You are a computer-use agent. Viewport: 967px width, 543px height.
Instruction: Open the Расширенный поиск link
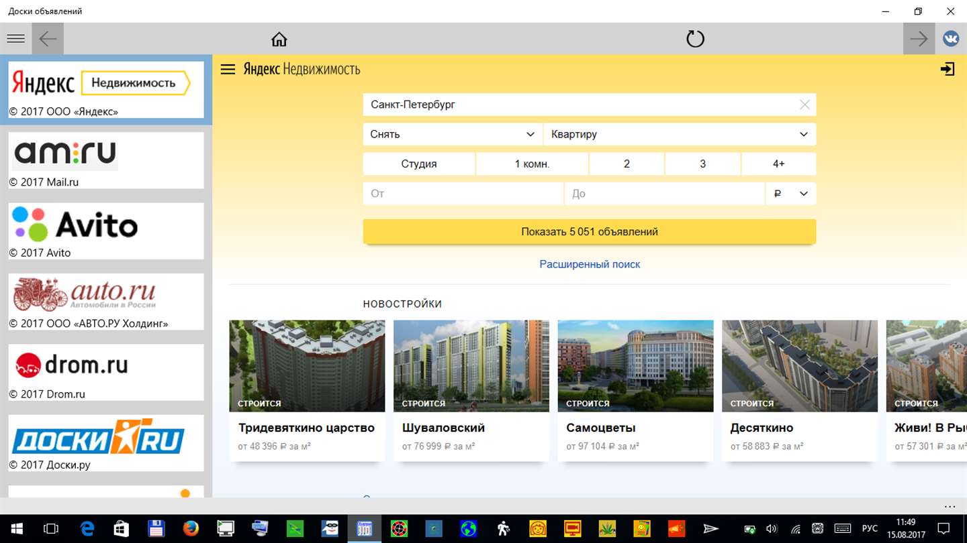pos(590,264)
